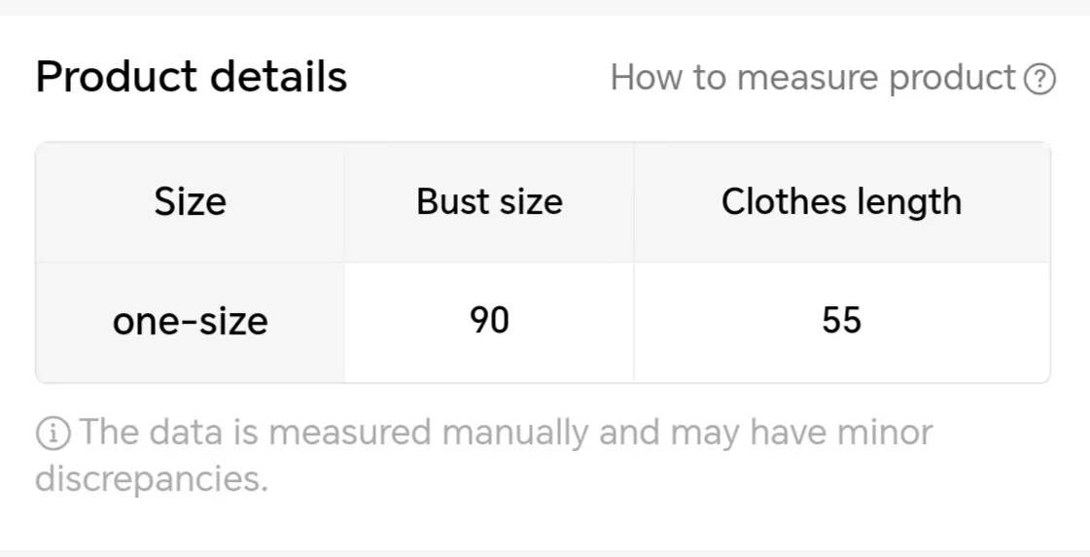Click the info icon beside measurement note
The height and width of the screenshot is (557, 1090).
click(x=53, y=434)
